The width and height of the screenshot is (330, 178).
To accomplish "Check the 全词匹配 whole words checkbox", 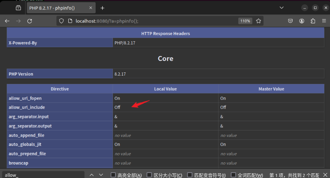I will 234,175.
